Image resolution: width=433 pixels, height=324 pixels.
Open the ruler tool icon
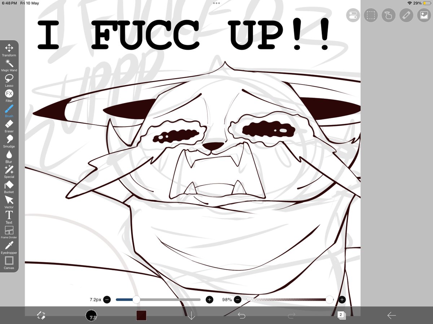pos(406,15)
